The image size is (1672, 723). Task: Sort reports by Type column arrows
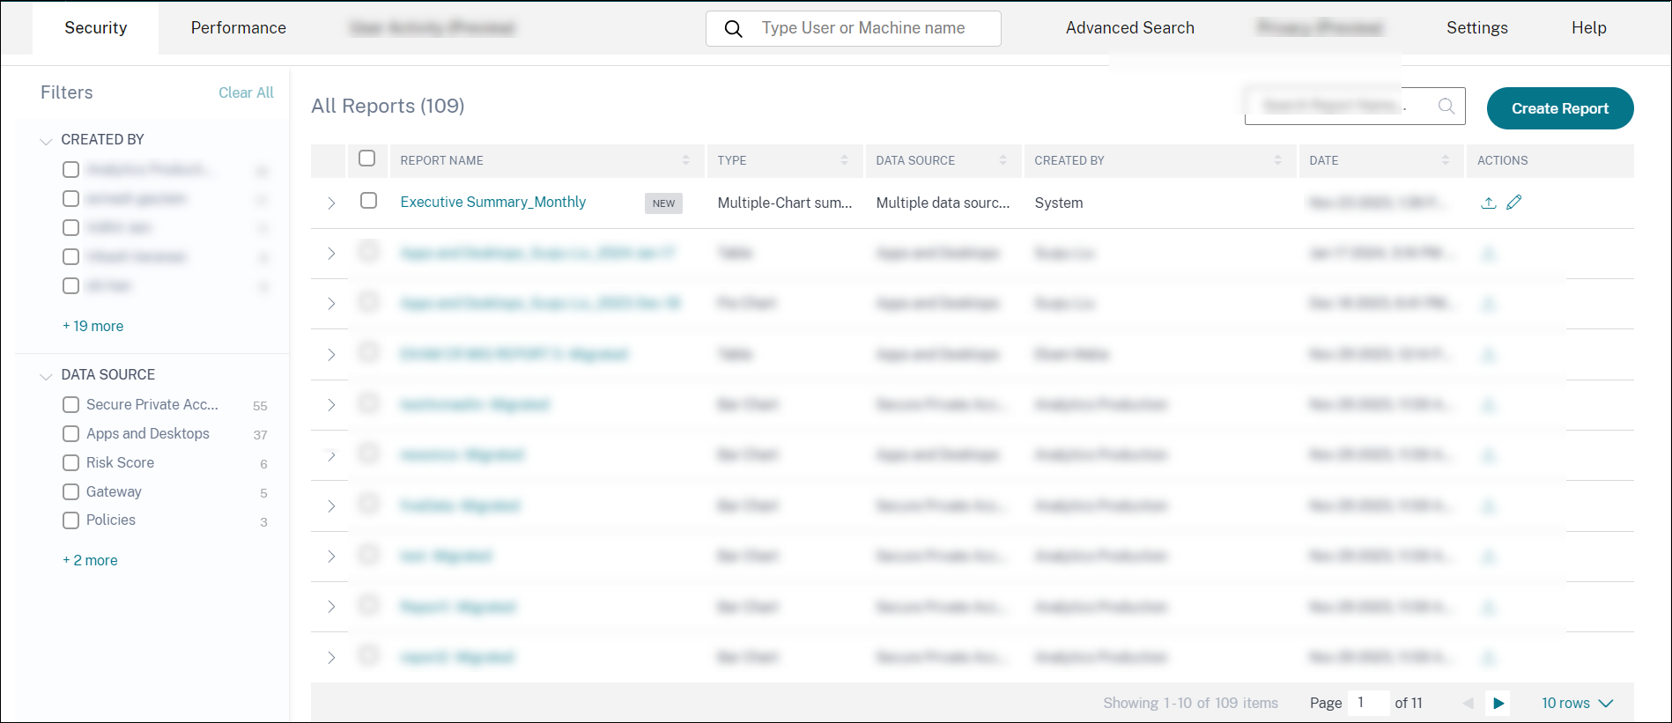tap(844, 160)
